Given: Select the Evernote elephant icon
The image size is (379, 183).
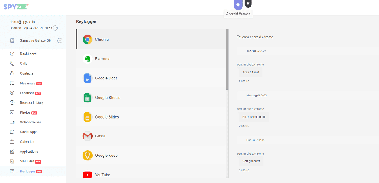Looking at the screenshot, I should [87, 59].
